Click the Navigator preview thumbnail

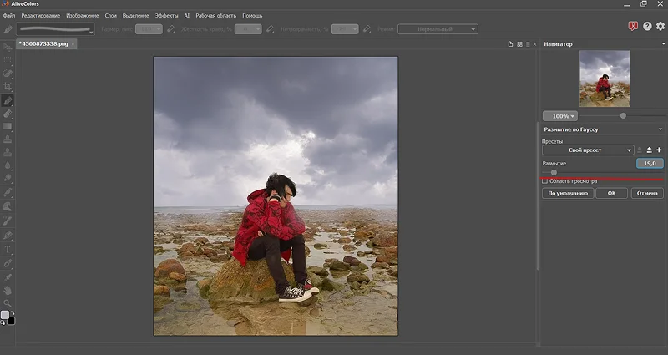[605, 79]
